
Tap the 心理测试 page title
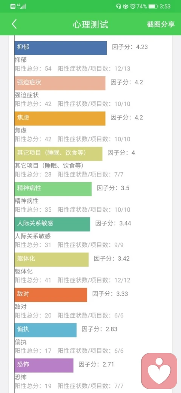90,25
